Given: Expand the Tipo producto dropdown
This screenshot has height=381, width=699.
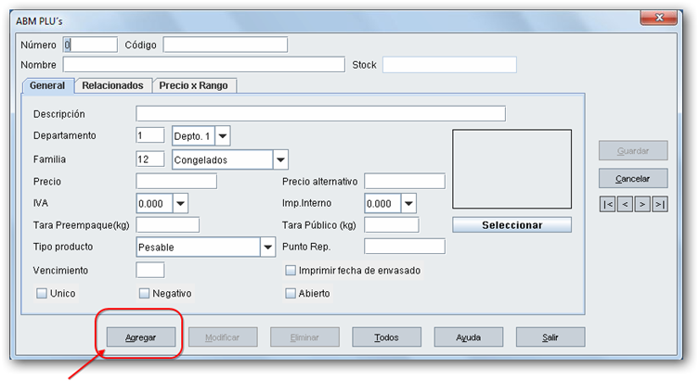Looking at the screenshot, I should click(268, 248).
